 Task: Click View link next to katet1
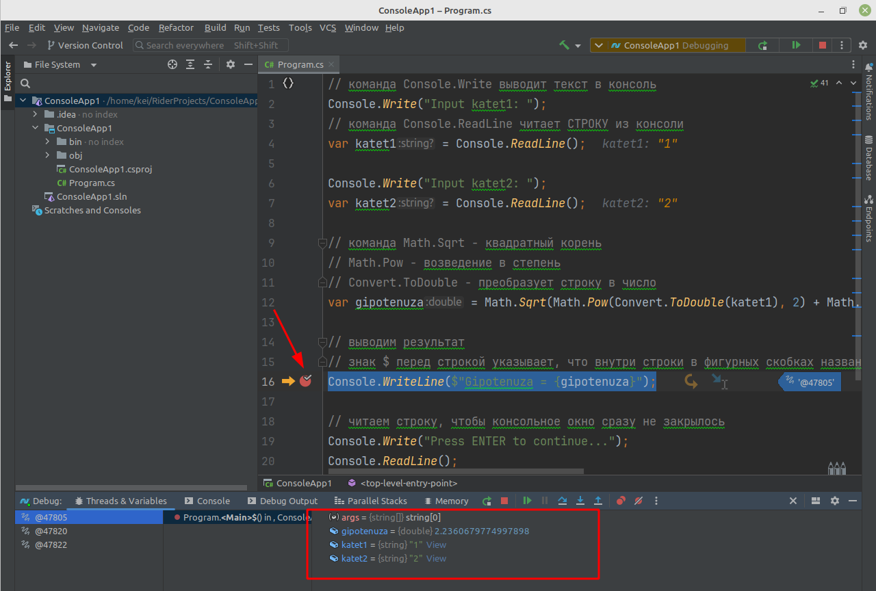(436, 545)
